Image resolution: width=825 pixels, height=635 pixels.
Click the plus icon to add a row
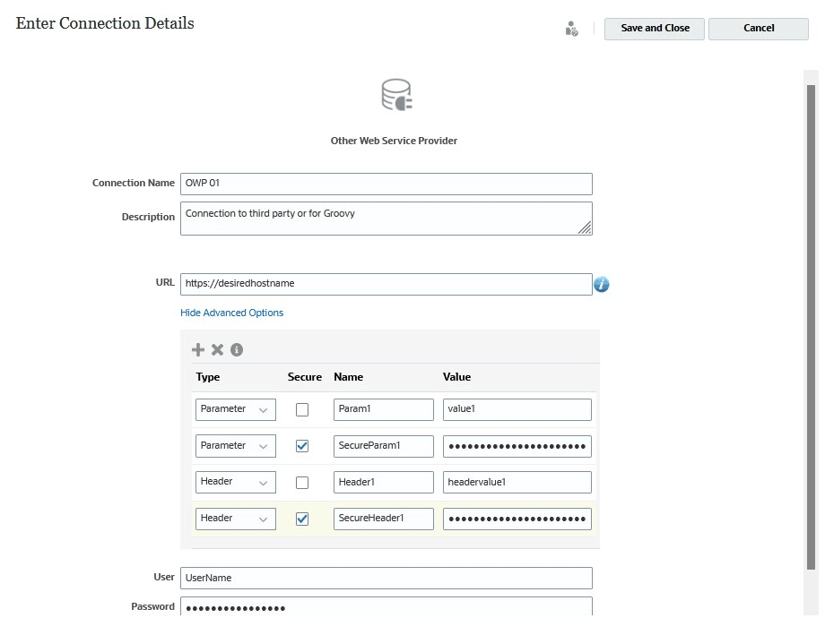click(x=198, y=349)
